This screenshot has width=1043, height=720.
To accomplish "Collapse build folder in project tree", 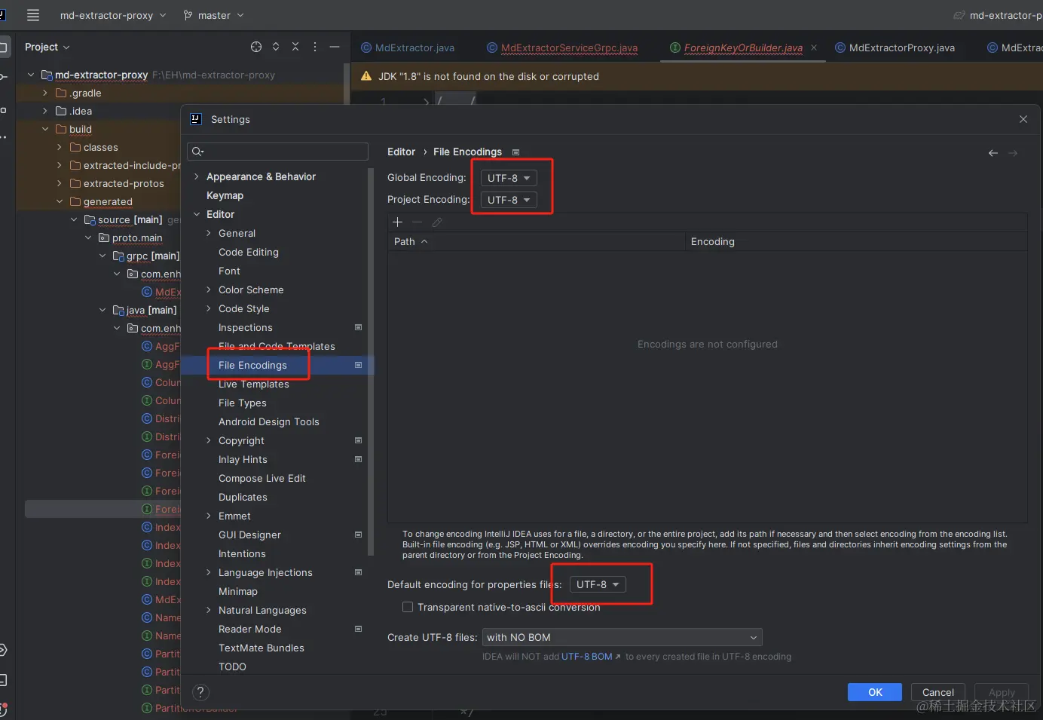I will [45, 129].
